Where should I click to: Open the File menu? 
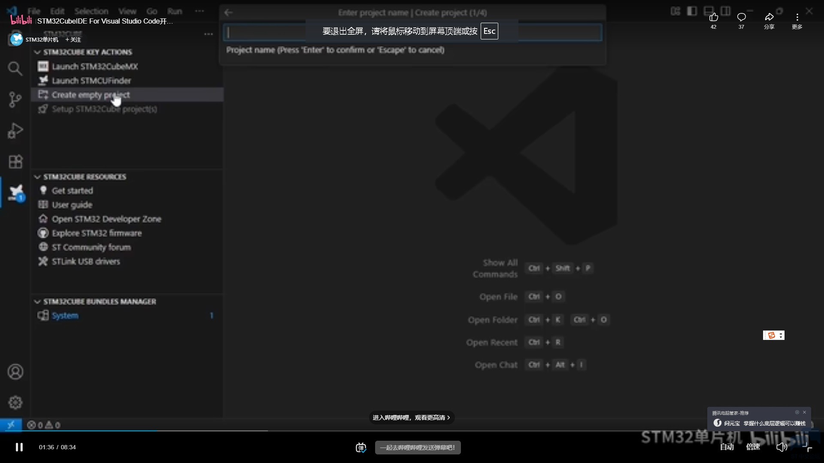34,11
